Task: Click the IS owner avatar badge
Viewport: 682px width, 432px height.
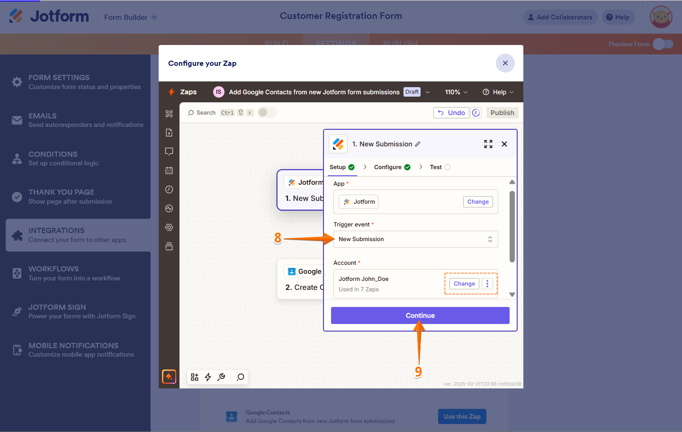Action: 218,92
